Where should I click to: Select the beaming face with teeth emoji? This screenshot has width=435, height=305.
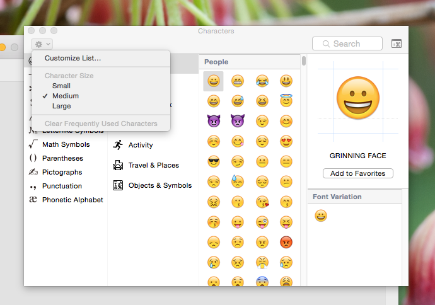pos(238,81)
